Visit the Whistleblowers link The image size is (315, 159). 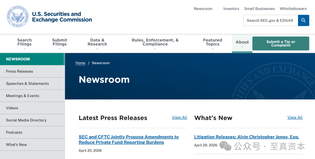coord(293,9)
